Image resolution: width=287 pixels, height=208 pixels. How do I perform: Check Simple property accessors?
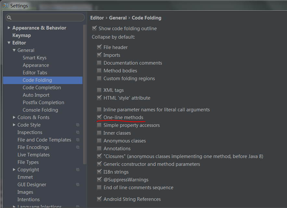(99, 125)
